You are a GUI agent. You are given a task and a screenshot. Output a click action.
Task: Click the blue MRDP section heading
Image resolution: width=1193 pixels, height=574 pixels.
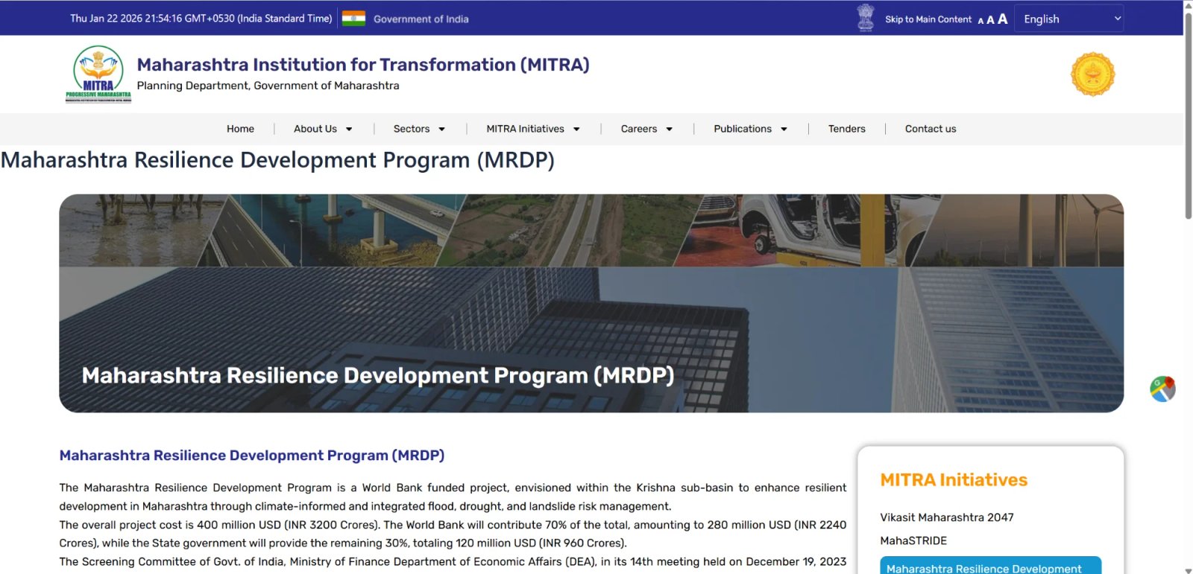pyautogui.click(x=252, y=456)
